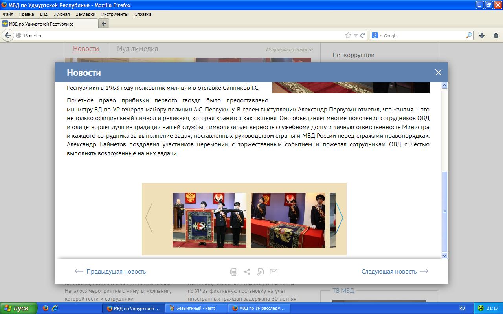The width and height of the screenshot is (503, 314).
Task: Open the downloads arrow button
Action: pyautogui.click(x=482, y=35)
